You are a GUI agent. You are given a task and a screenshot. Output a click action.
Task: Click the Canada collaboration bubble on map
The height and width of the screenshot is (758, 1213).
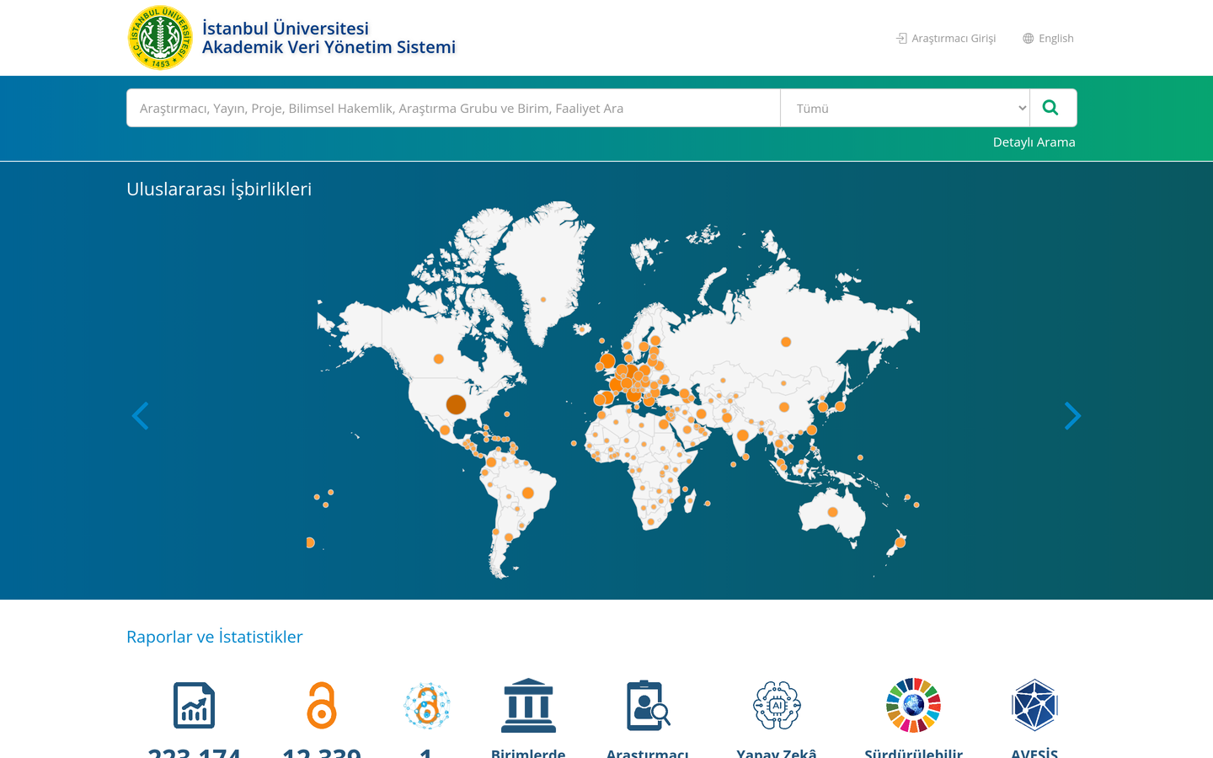(x=438, y=359)
